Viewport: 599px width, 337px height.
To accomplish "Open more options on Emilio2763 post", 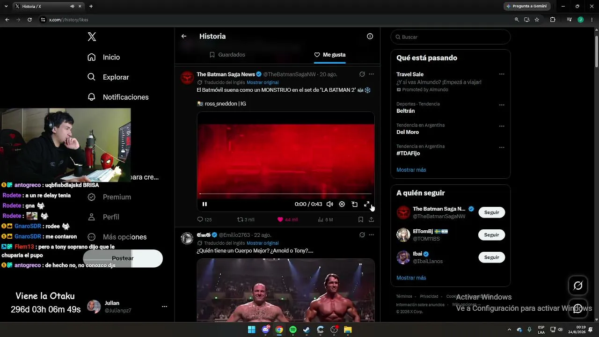I will 371,235.
